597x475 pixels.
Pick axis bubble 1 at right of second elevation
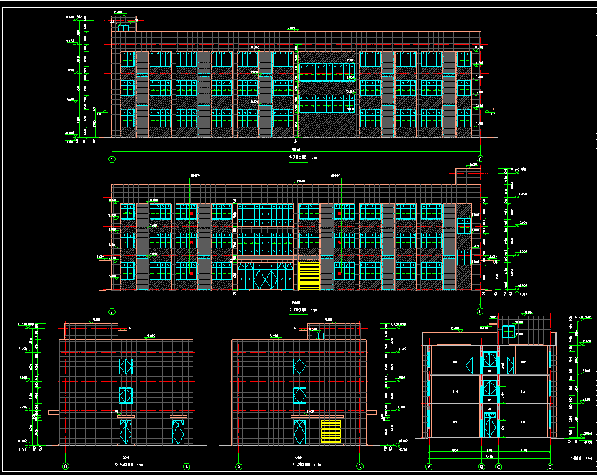pos(480,312)
